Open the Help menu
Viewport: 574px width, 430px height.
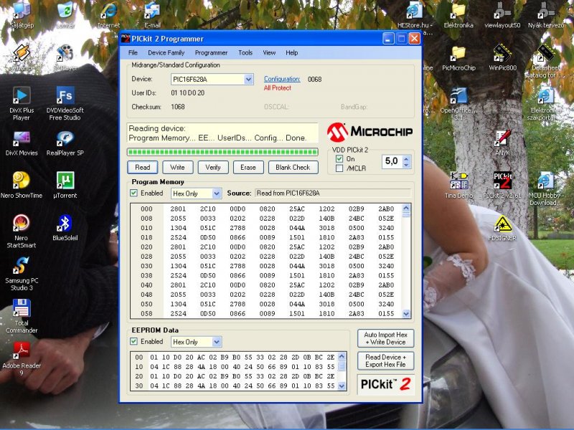pyautogui.click(x=292, y=52)
